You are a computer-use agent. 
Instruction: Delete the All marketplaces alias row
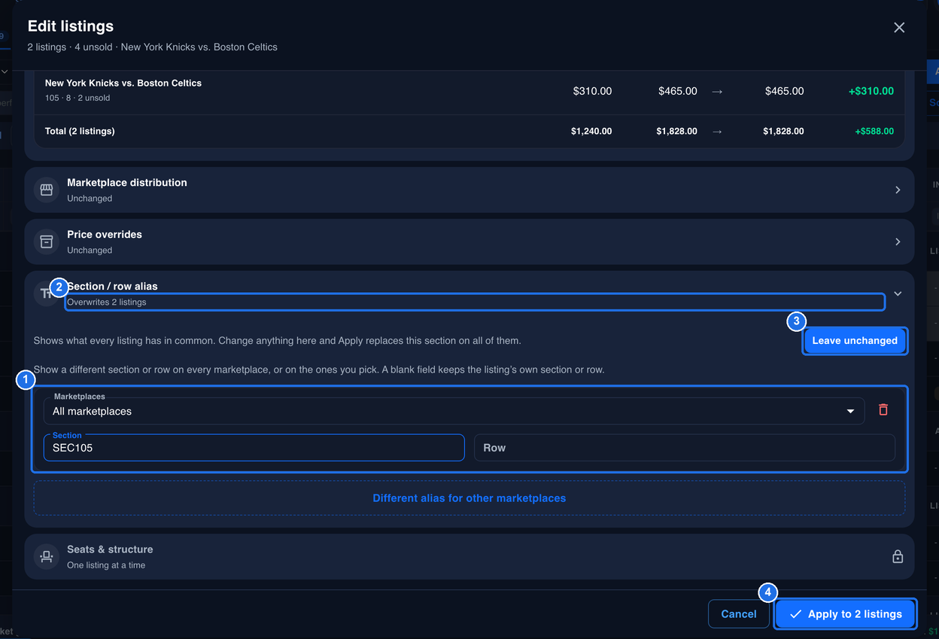[883, 410]
